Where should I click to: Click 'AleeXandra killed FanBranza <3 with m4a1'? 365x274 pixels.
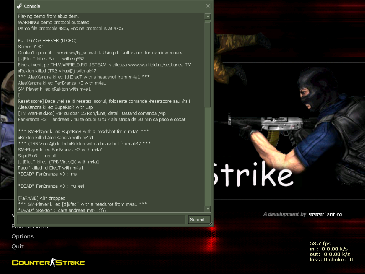click(62, 83)
